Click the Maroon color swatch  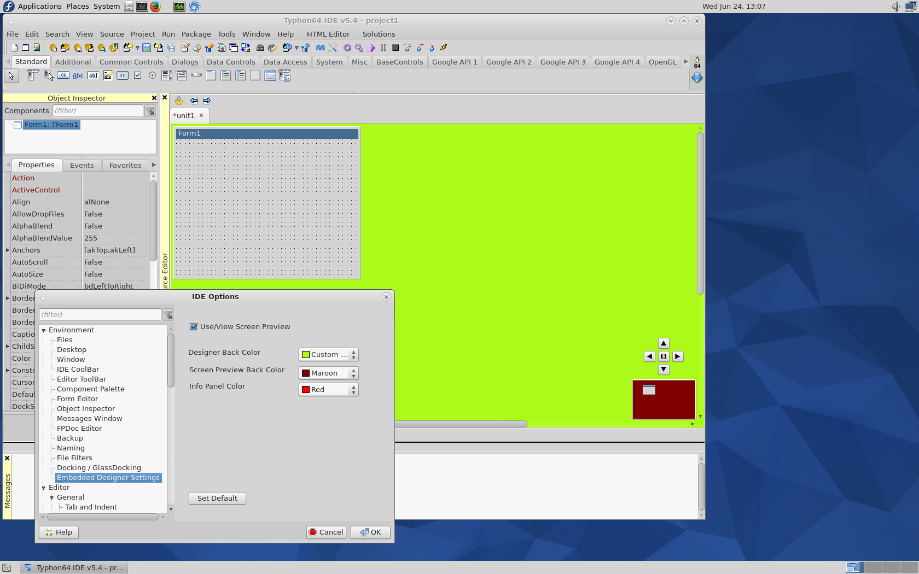(x=306, y=373)
